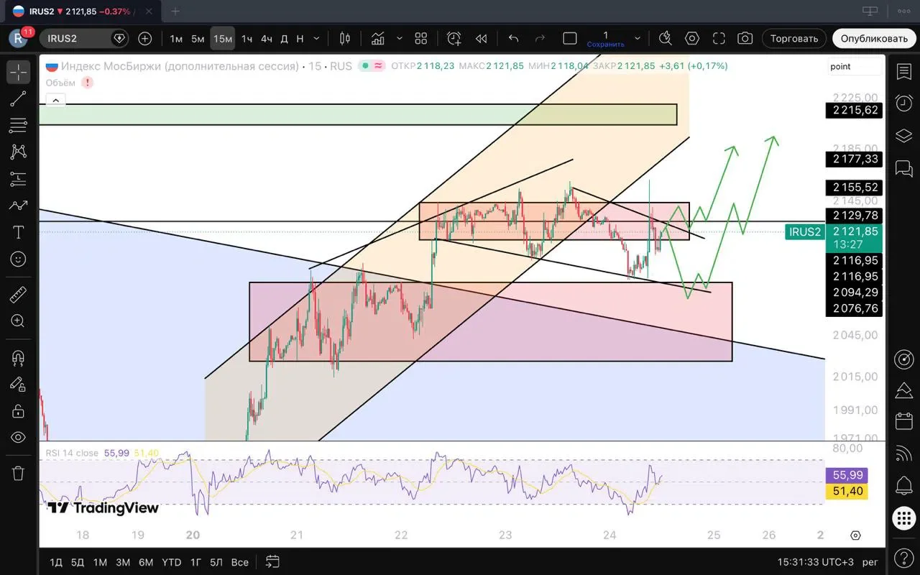
Task: Expand the more timeframes chevron
Action: (317, 38)
